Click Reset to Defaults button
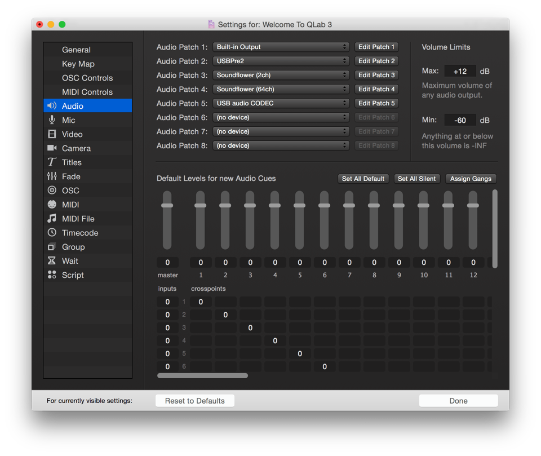Viewport: 541px width, 456px height. click(x=194, y=401)
